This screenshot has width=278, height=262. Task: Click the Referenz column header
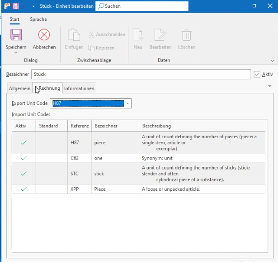[80, 126]
